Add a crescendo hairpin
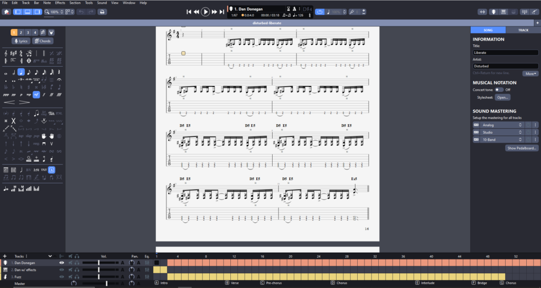This screenshot has width=541, height=288. (10, 102)
